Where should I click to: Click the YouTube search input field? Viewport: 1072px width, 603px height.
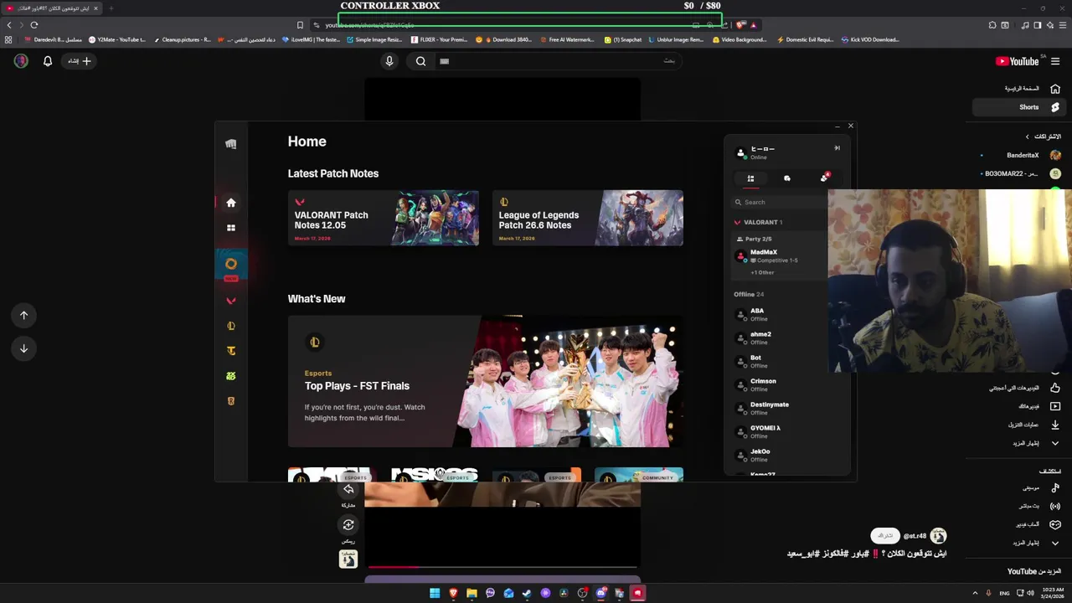click(557, 61)
